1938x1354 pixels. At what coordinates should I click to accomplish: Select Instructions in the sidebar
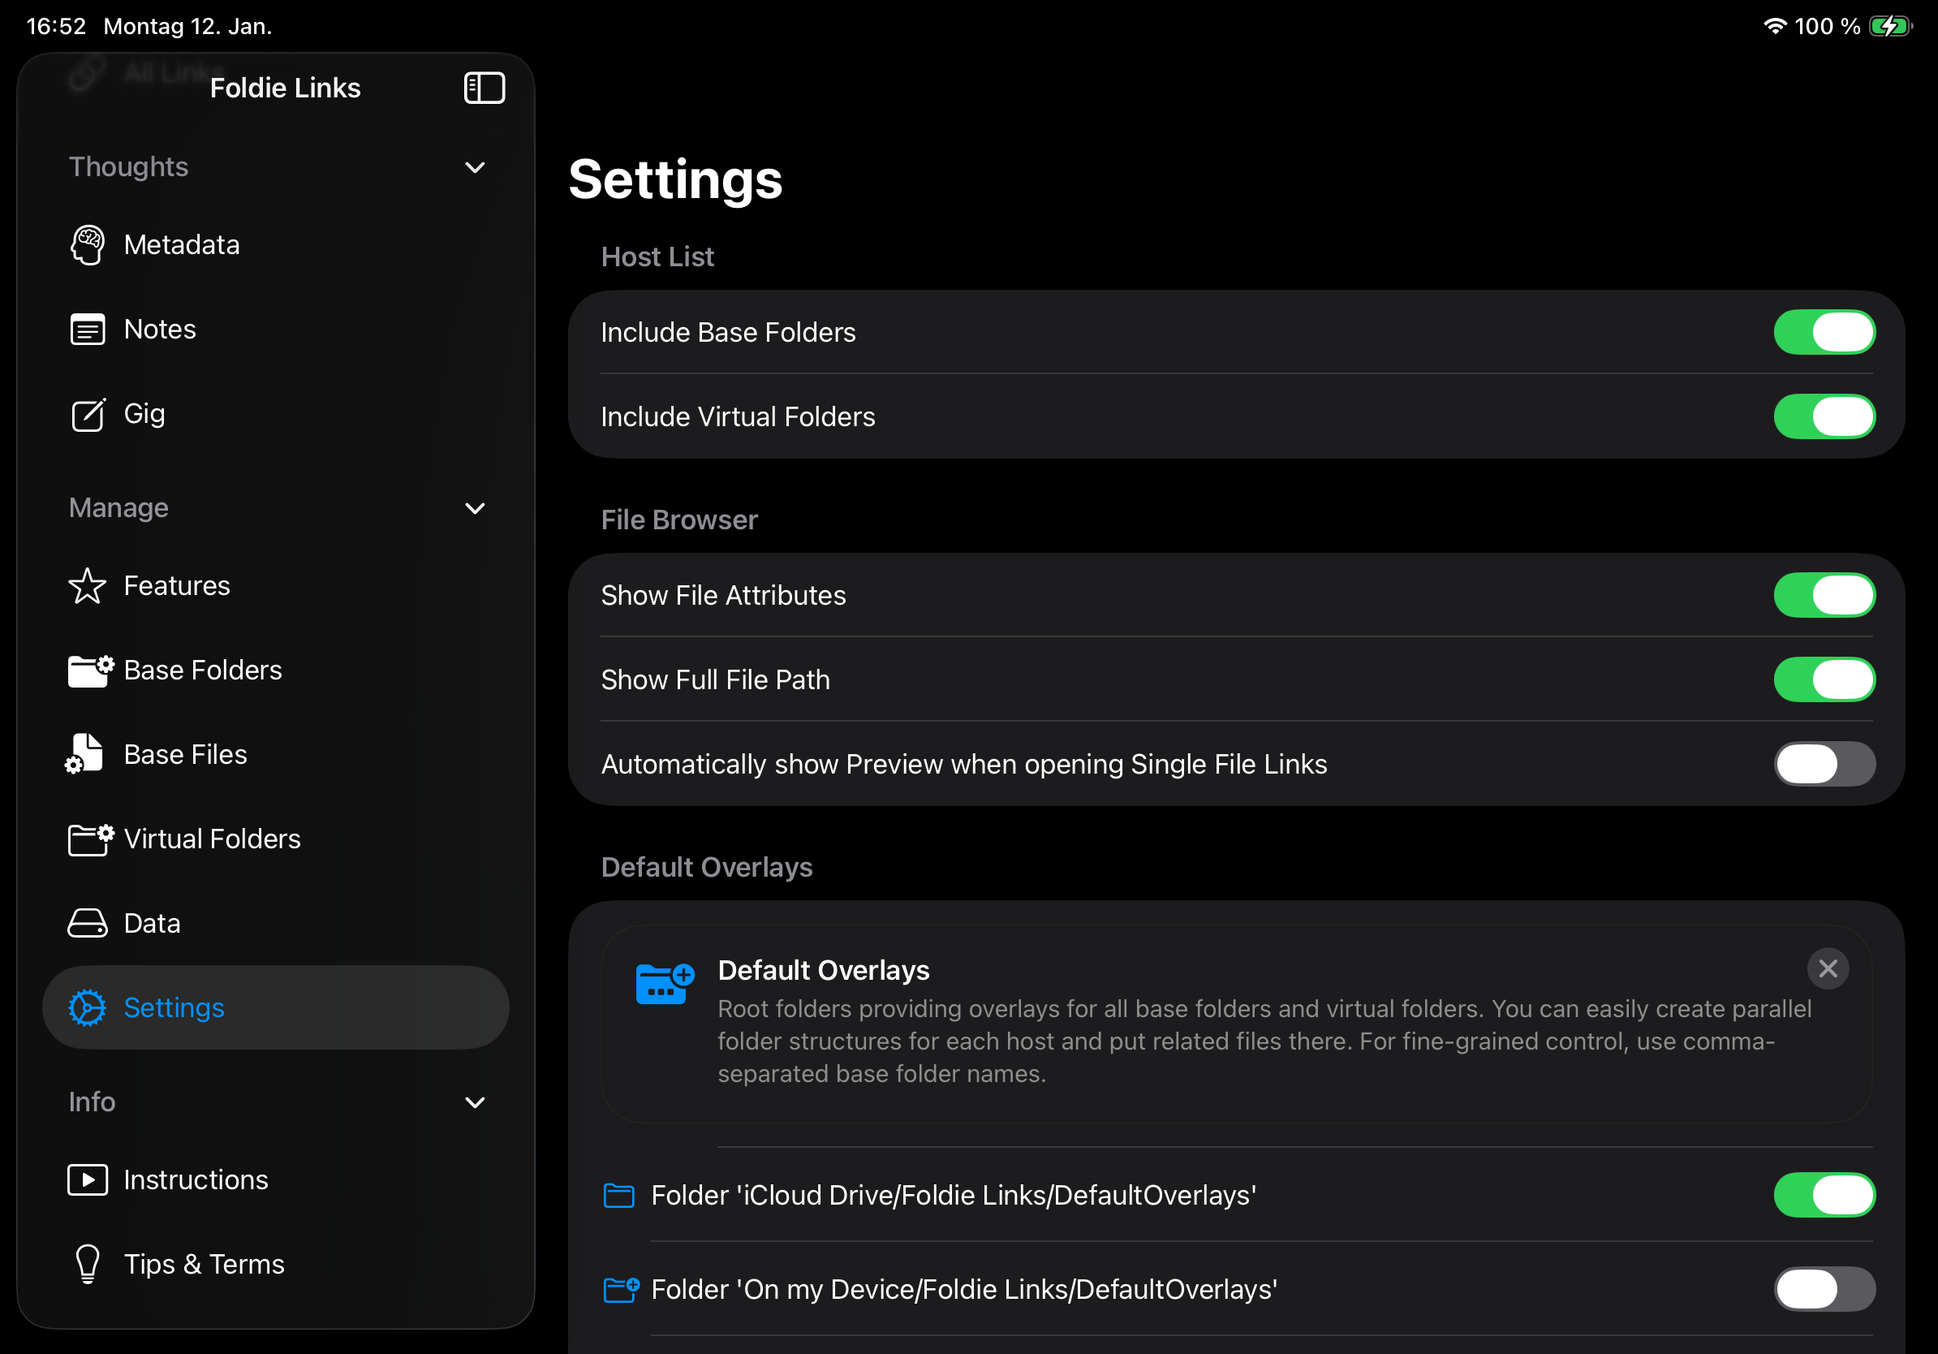pos(195,1180)
